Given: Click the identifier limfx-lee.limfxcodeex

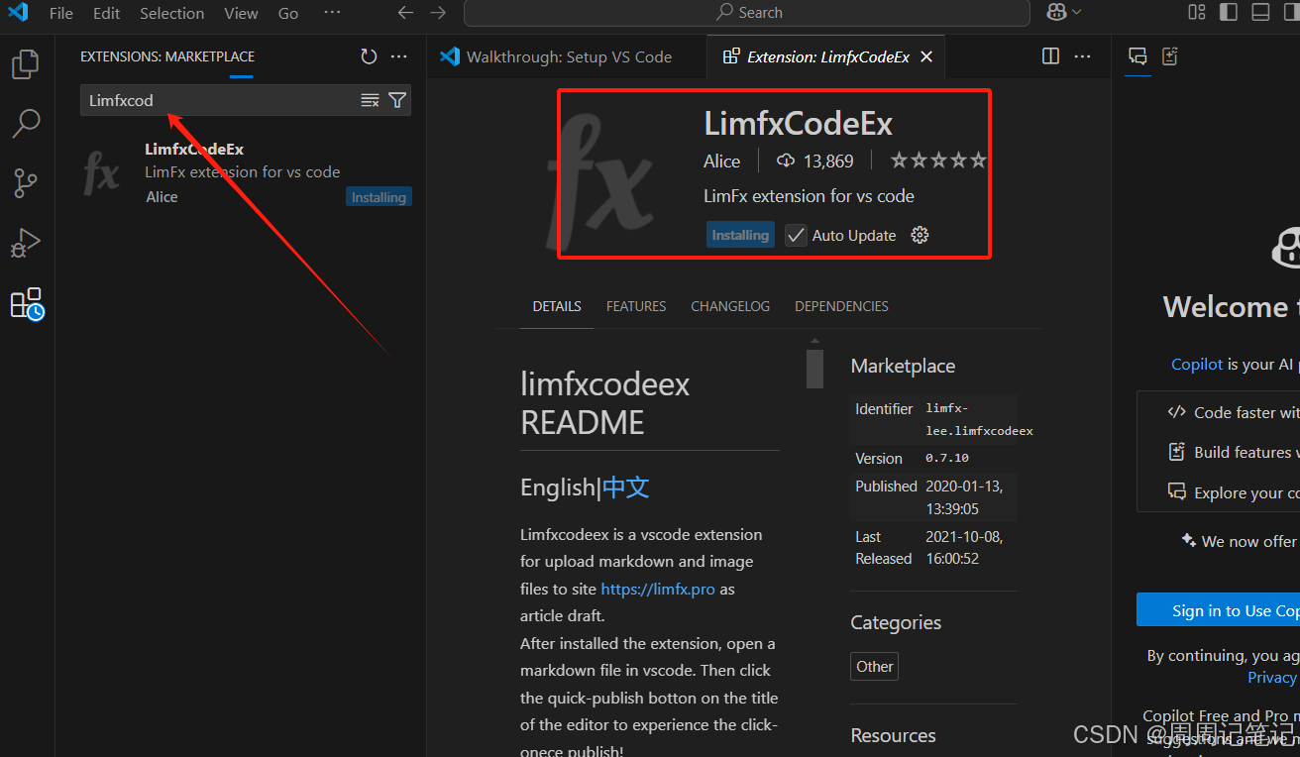Looking at the screenshot, I should click(x=979, y=419).
